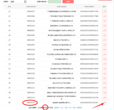Click 注册 button for row 21

104,11
